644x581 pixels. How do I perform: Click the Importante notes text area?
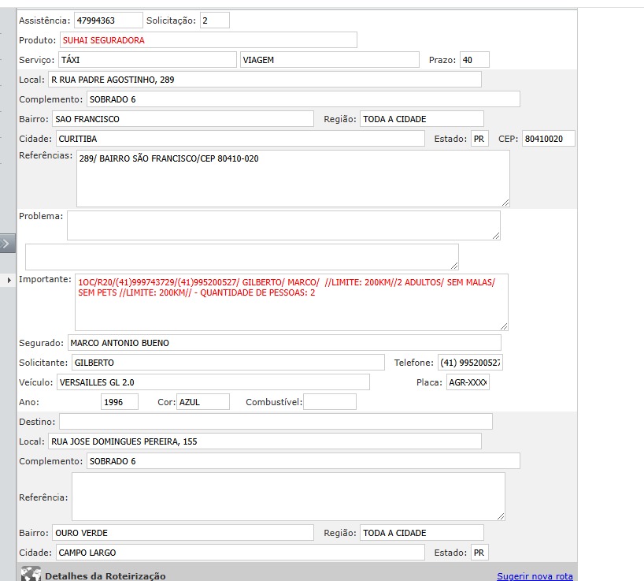(291, 302)
